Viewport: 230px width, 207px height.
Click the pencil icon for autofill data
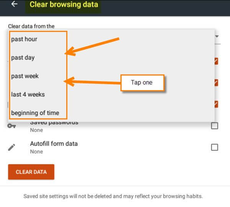click(x=11, y=147)
